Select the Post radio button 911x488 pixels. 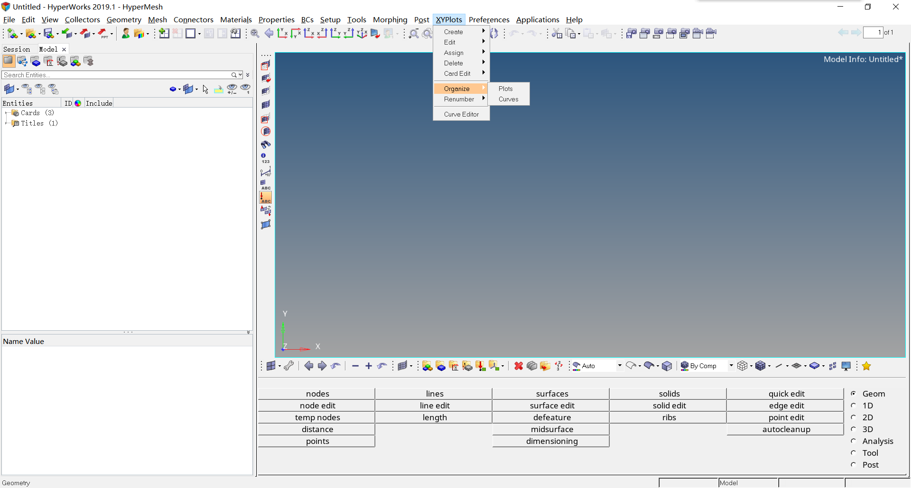(x=853, y=465)
